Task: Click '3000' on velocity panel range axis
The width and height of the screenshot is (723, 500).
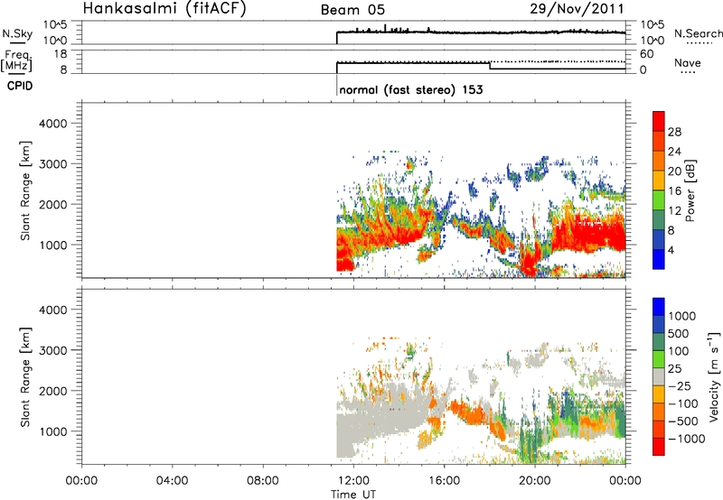Action: (53, 350)
